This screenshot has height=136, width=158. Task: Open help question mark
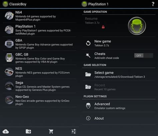pyautogui.click(x=153, y=4)
